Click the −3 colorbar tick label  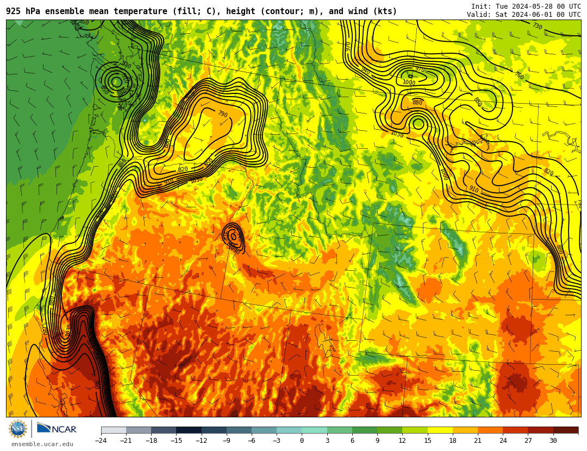click(277, 441)
